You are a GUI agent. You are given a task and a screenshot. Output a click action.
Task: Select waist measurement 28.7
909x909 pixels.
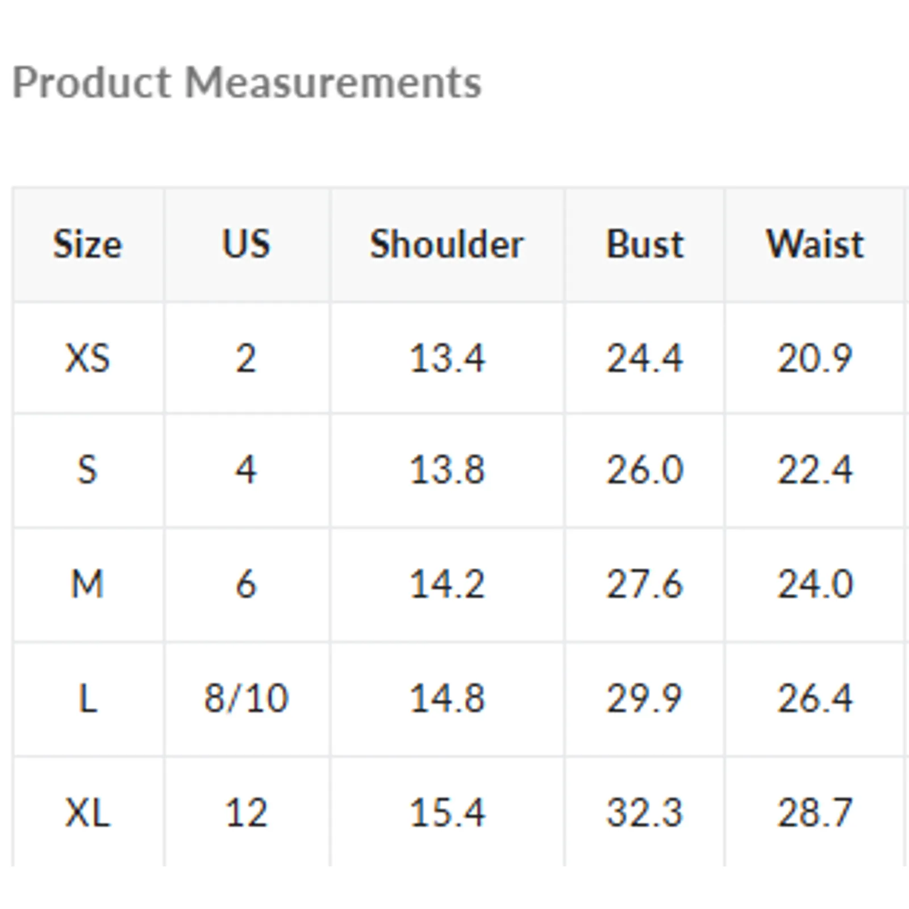[815, 812]
